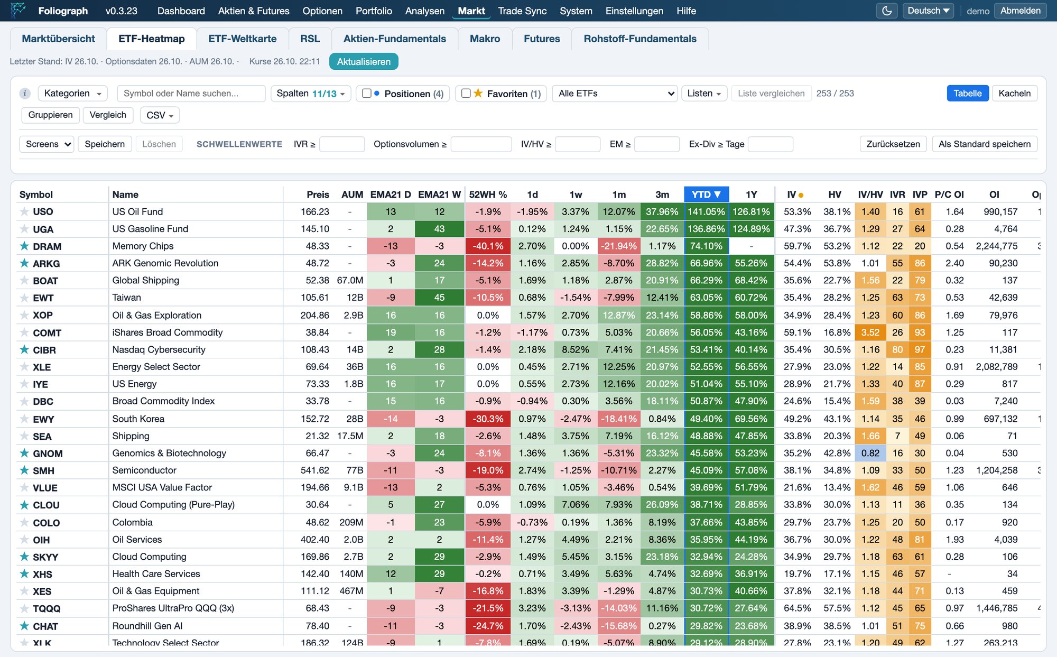Focus the Optionsvolumen threshold input

pos(481,144)
